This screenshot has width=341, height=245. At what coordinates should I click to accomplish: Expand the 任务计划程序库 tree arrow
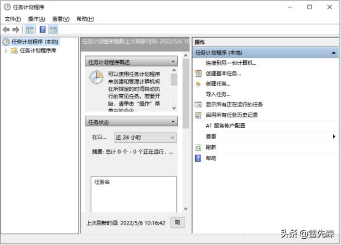coord(6,51)
